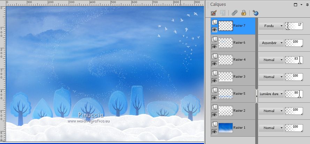Open the Calques panel options arrow
Viewport: 310px width, 144px height.
[301, 5]
